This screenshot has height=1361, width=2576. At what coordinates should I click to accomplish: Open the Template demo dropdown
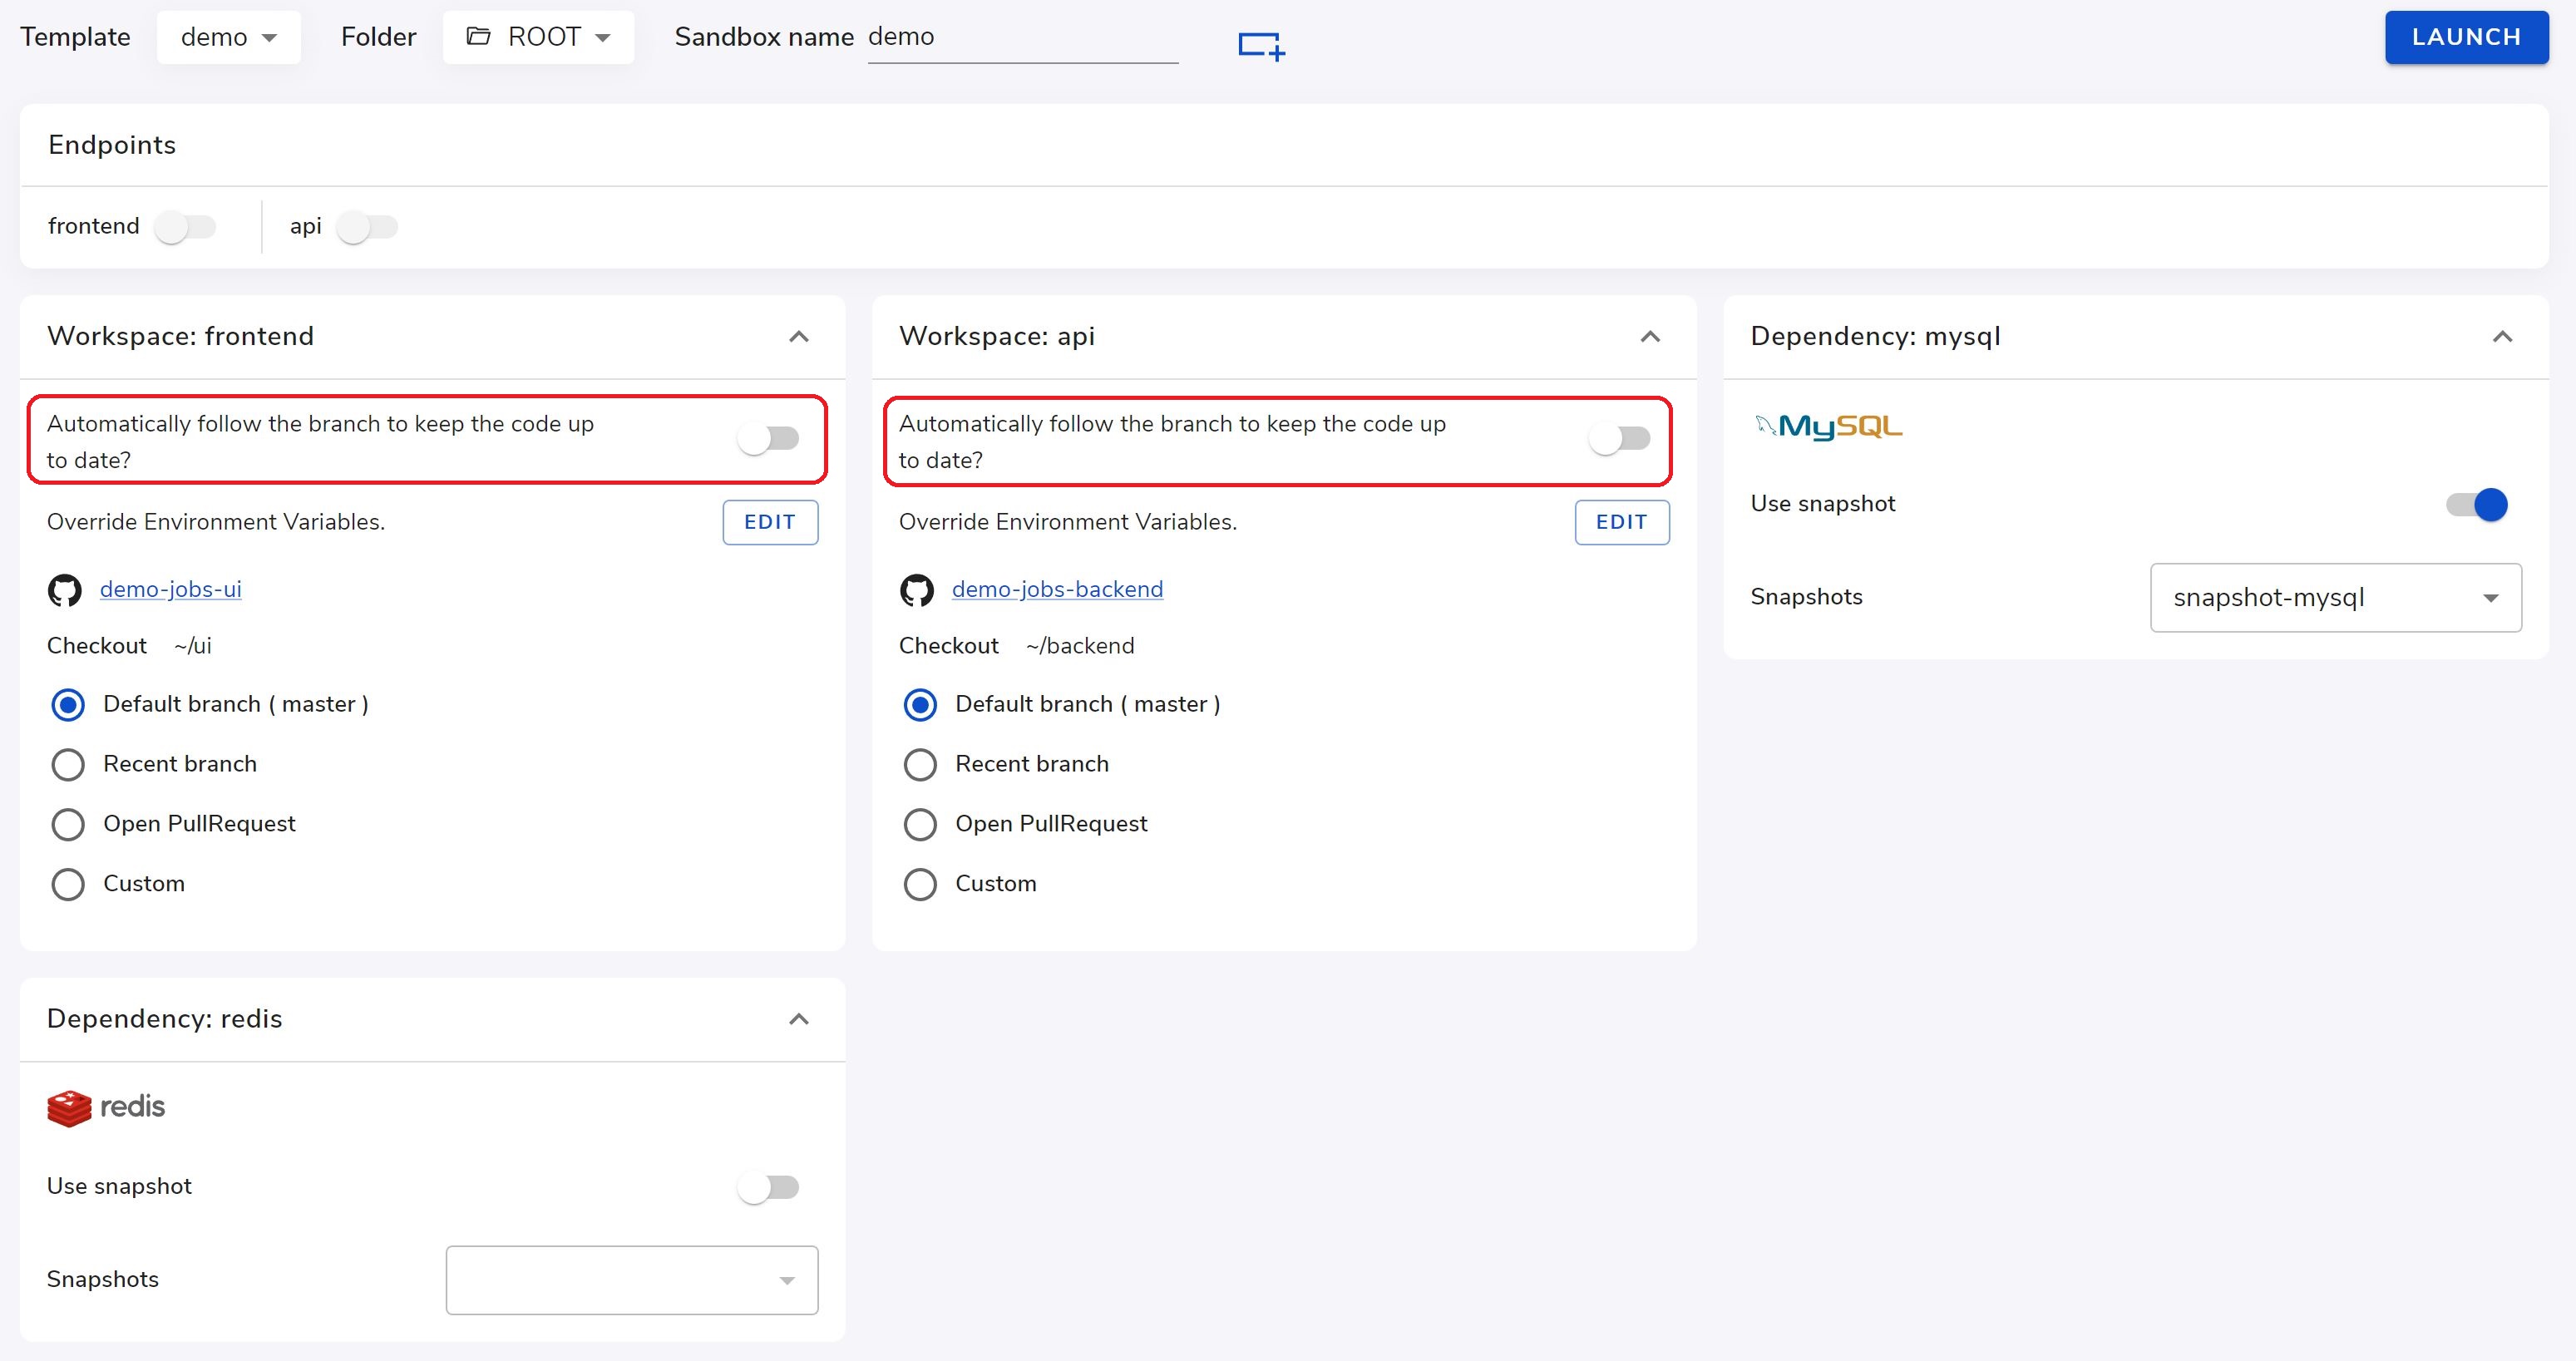tap(228, 38)
